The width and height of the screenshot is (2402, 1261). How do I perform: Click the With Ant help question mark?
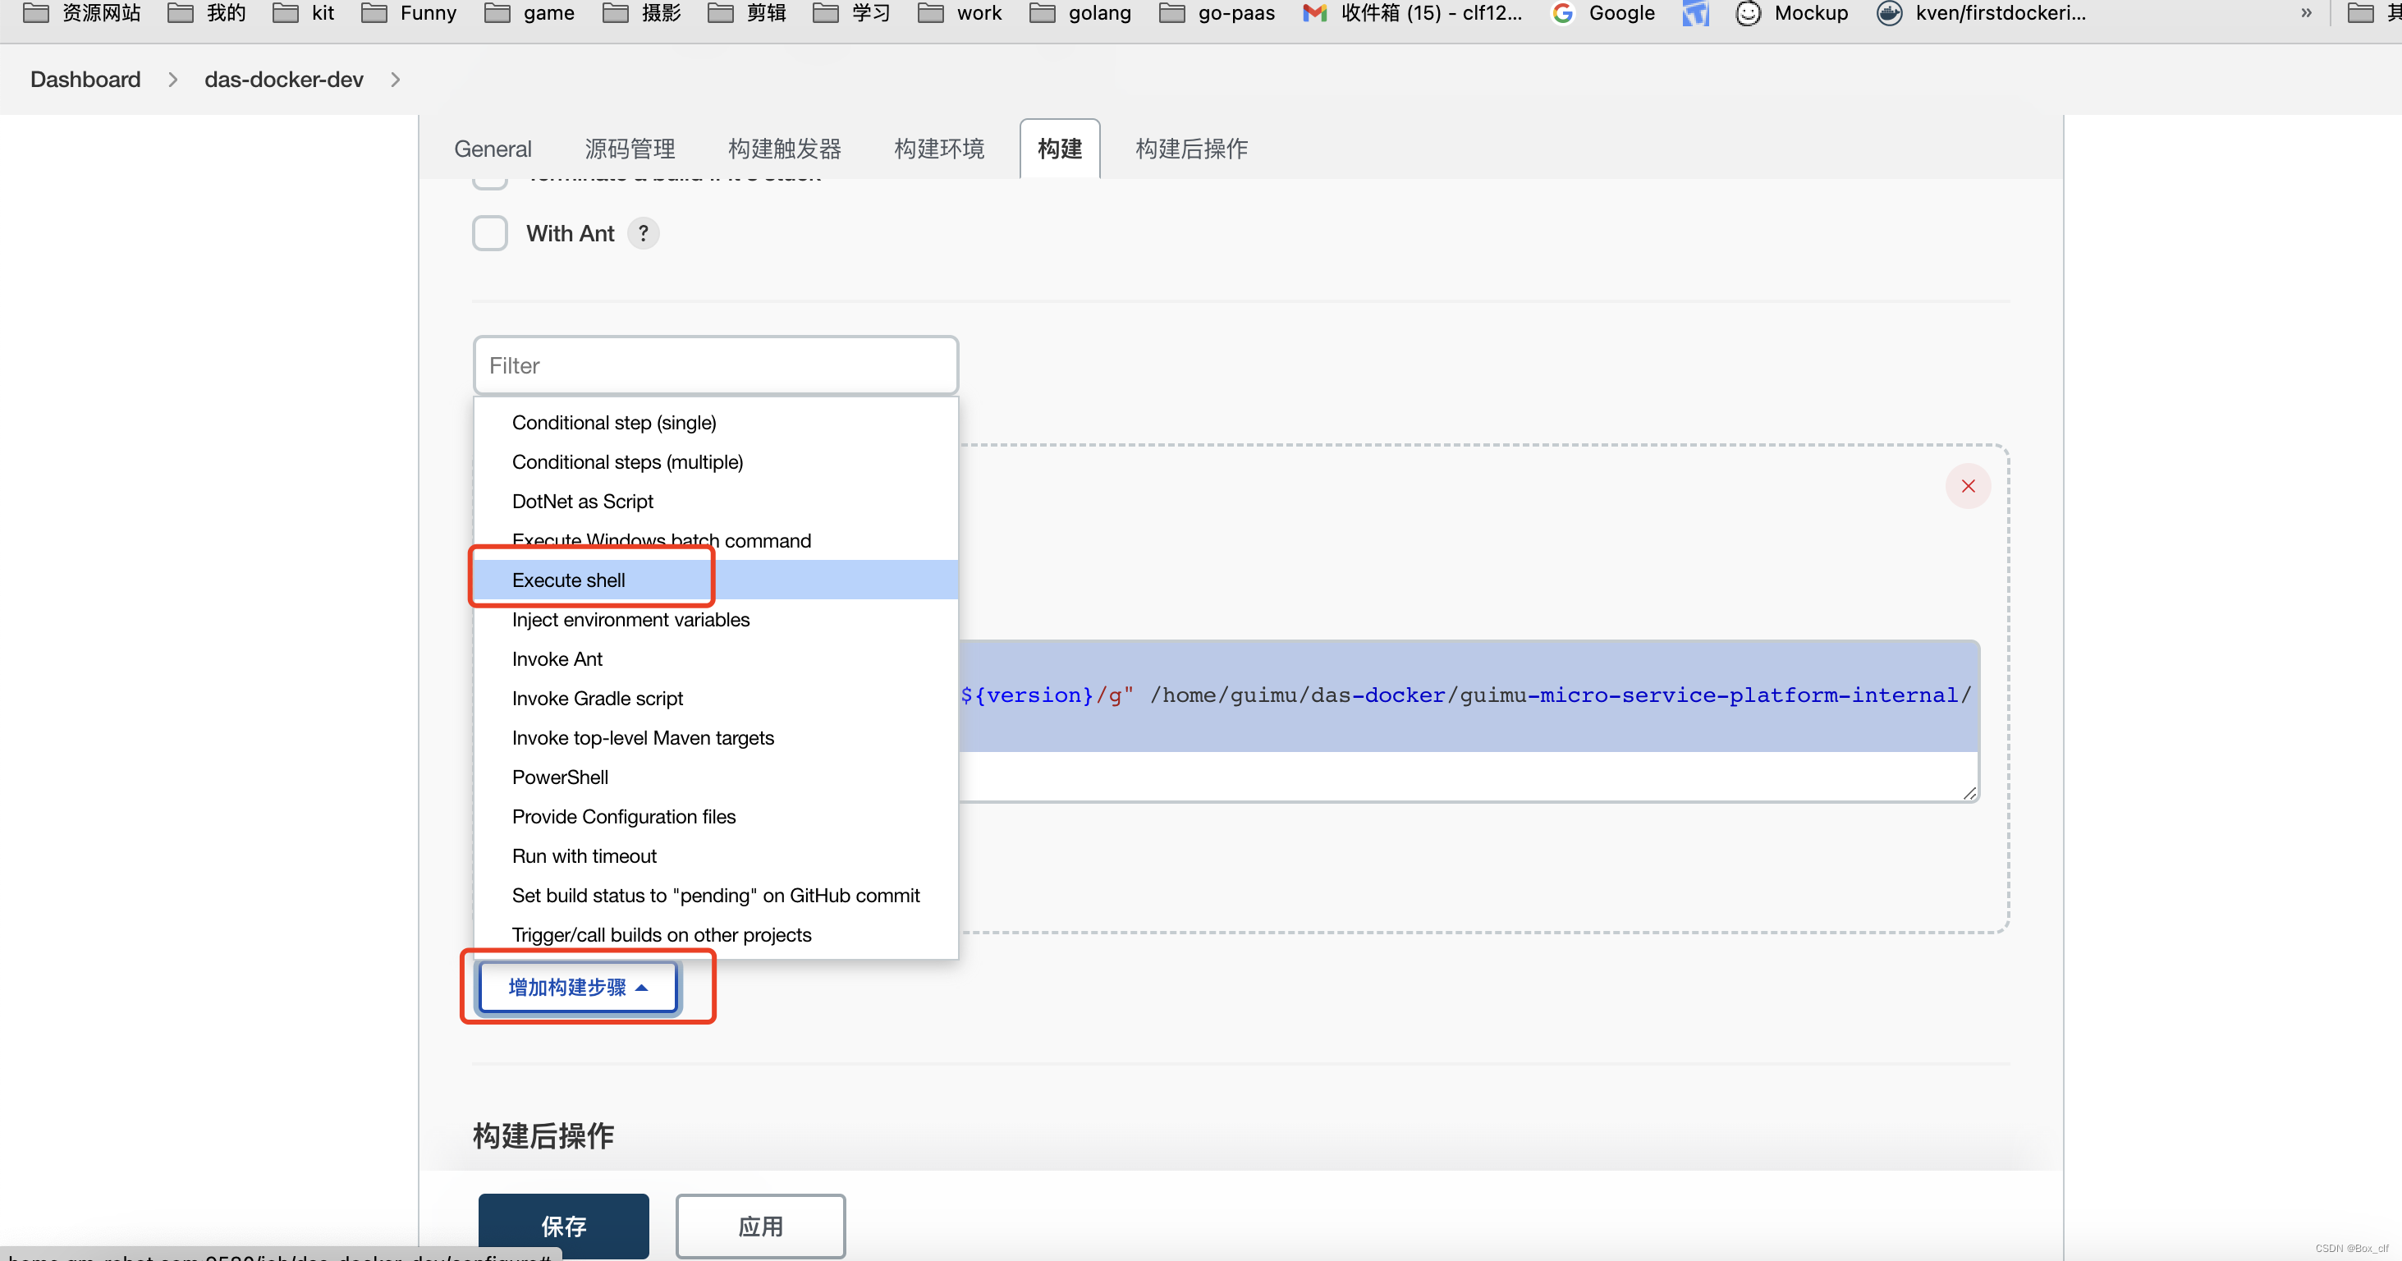coord(644,233)
